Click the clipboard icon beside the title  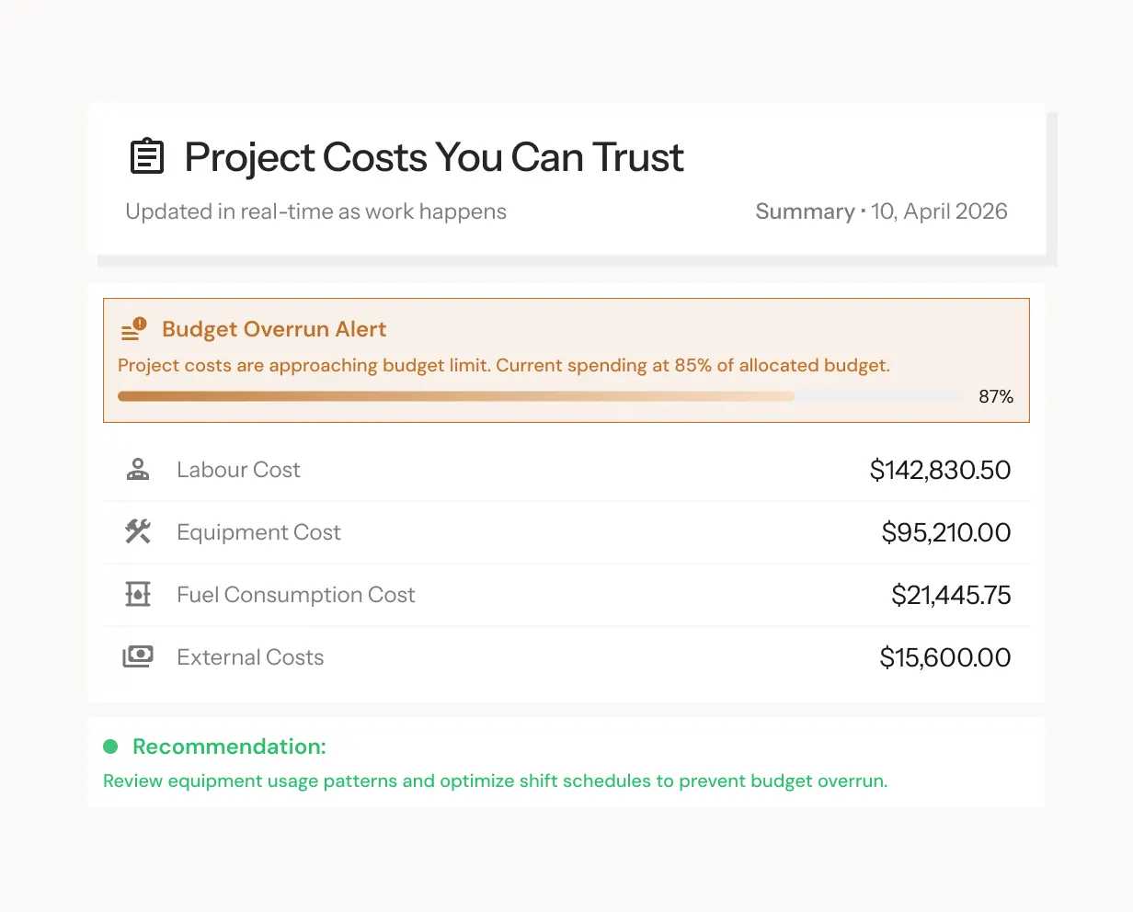click(147, 157)
